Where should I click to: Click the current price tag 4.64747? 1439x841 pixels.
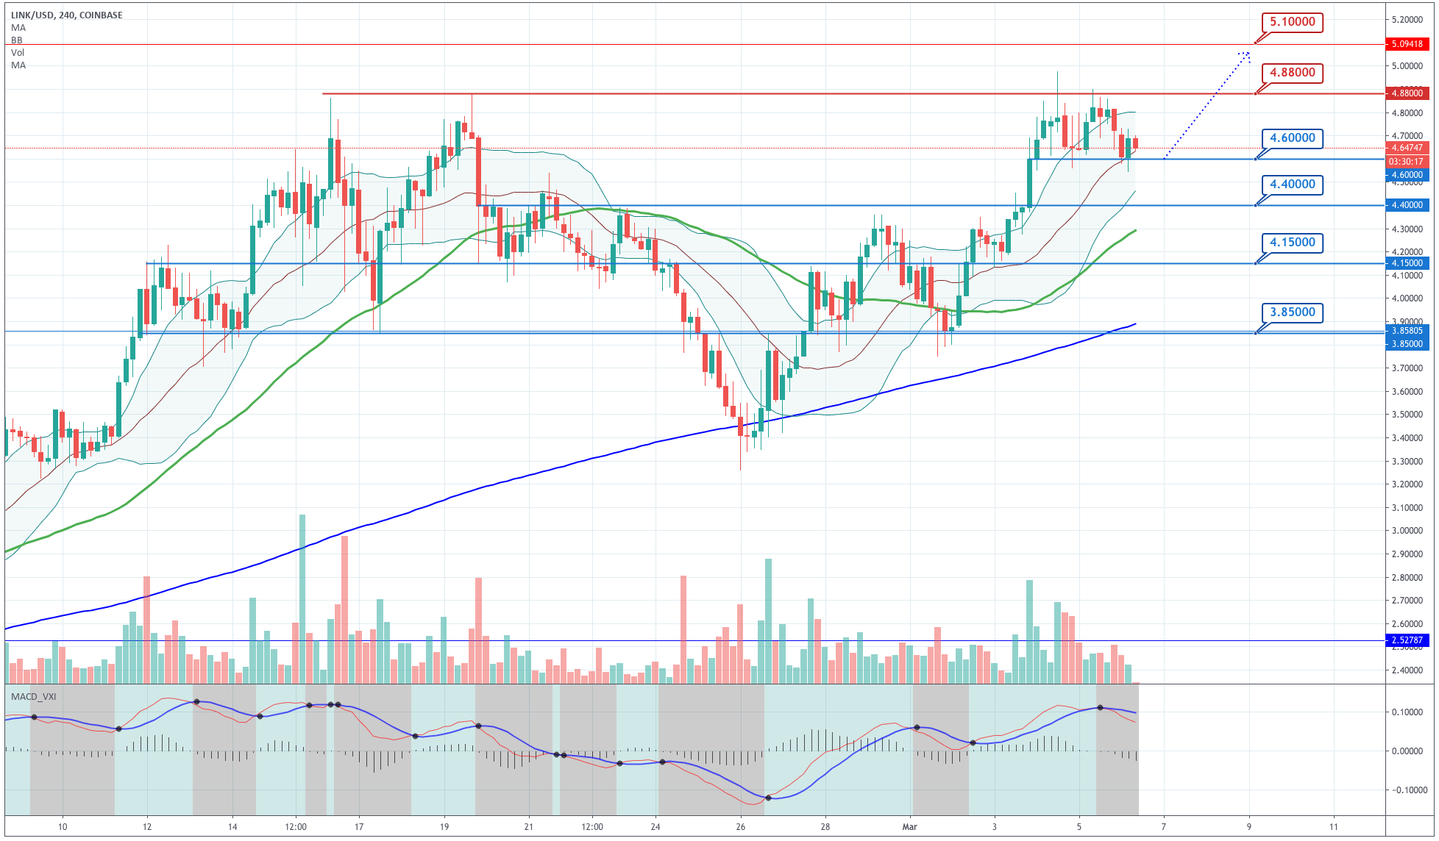(x=1407, y=148)
